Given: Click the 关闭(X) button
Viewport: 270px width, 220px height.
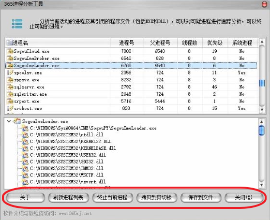Looking at the screenshot, I should [244, 197].
